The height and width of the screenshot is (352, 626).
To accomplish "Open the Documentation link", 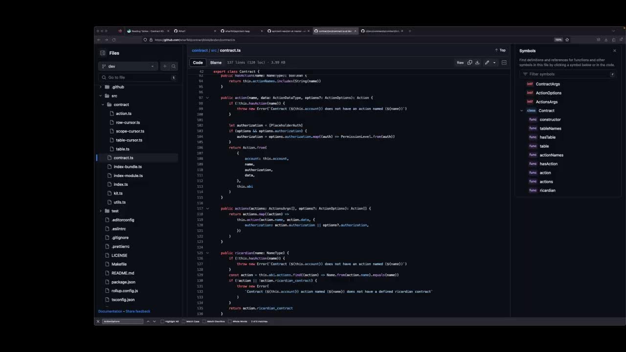I will 110,311.
